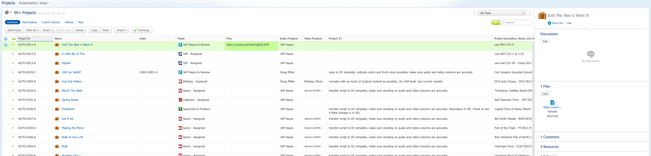
Task: Sort by the Project ID column header
Action: pyautogui.click(x=35, y=39)
